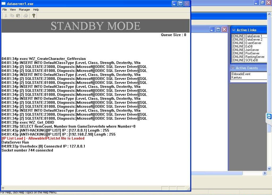272x195 pixels.
Task: Open the View menu
Action: pyautogui.click(x=13, y=10)
